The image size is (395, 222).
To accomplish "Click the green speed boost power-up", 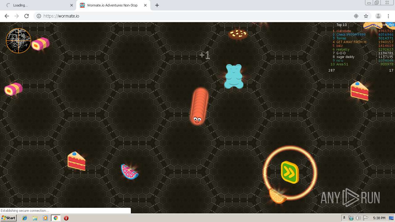I will pos(290,172).
